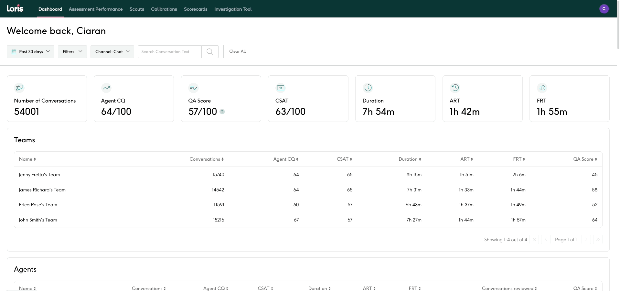Expand the Filters dropdown

tap(72, 52)
